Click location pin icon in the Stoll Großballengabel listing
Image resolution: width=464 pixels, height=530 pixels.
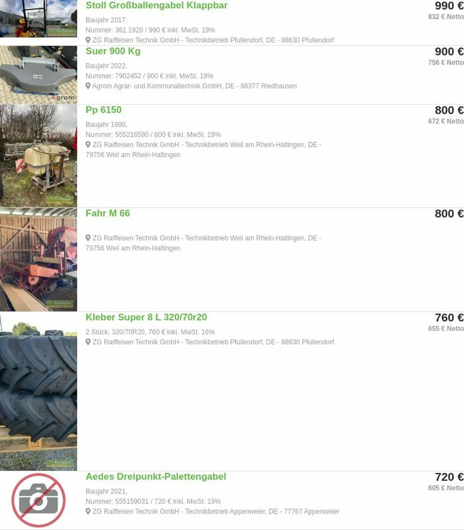(x=88, y=40)
